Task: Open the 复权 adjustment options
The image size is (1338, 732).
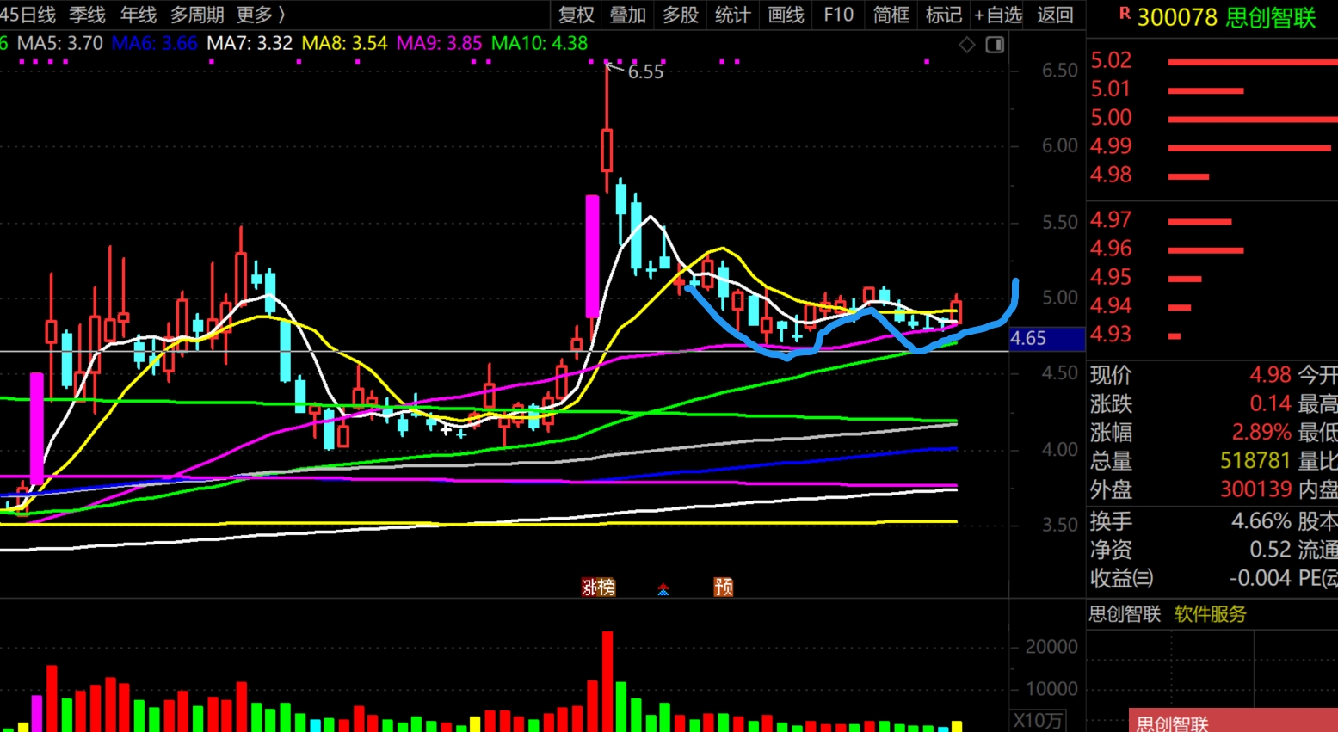Action: pyautogui.click(x=576, y=15)
